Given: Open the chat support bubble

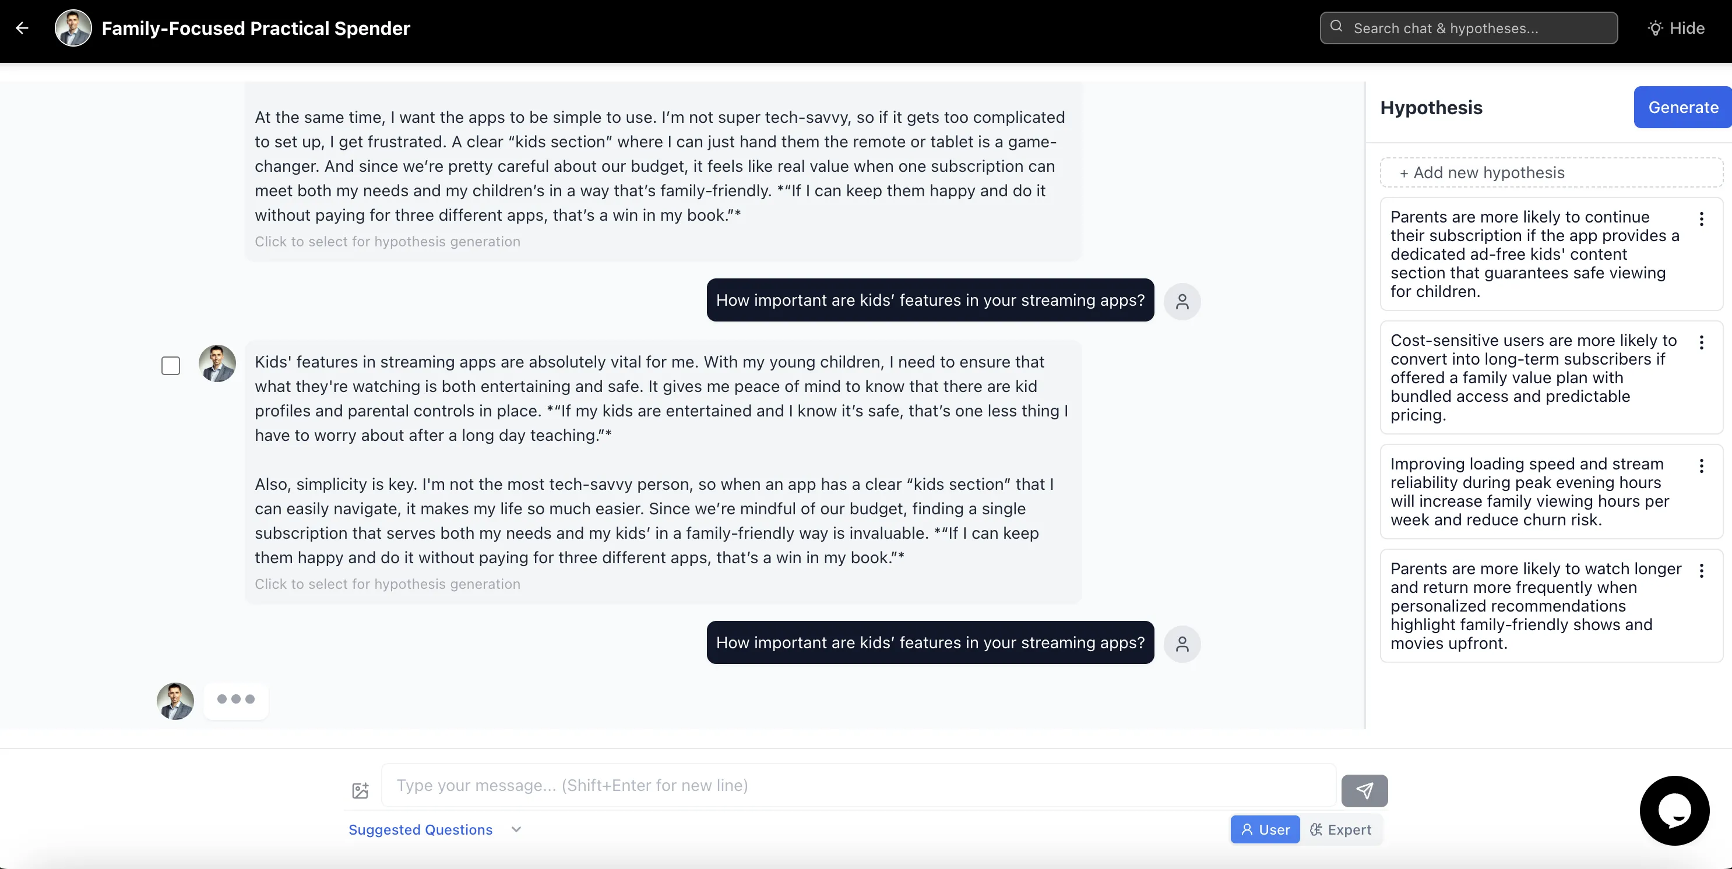Looking at the screenshot, I should pyautogui.click(x=1674, y=811).
